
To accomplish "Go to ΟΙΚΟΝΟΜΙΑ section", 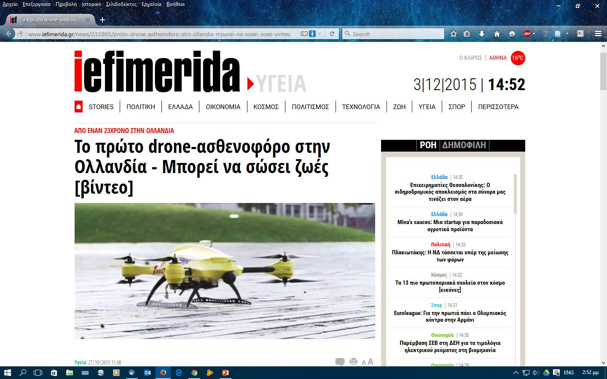I will tap(223, 107).
